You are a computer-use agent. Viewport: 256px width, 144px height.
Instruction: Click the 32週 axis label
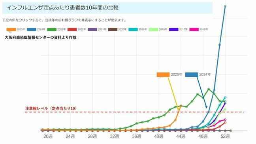coord(115,136)
